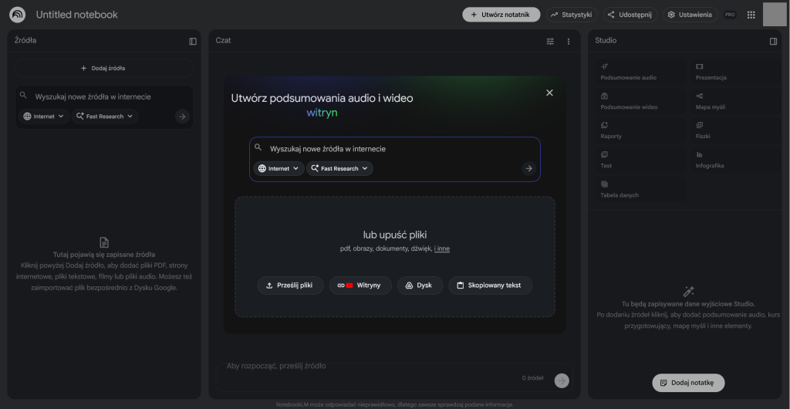The height and width of the screenshot is (409, 790).
Task: Collapse the Źródła panel
Action: click(x=193, y=41)
